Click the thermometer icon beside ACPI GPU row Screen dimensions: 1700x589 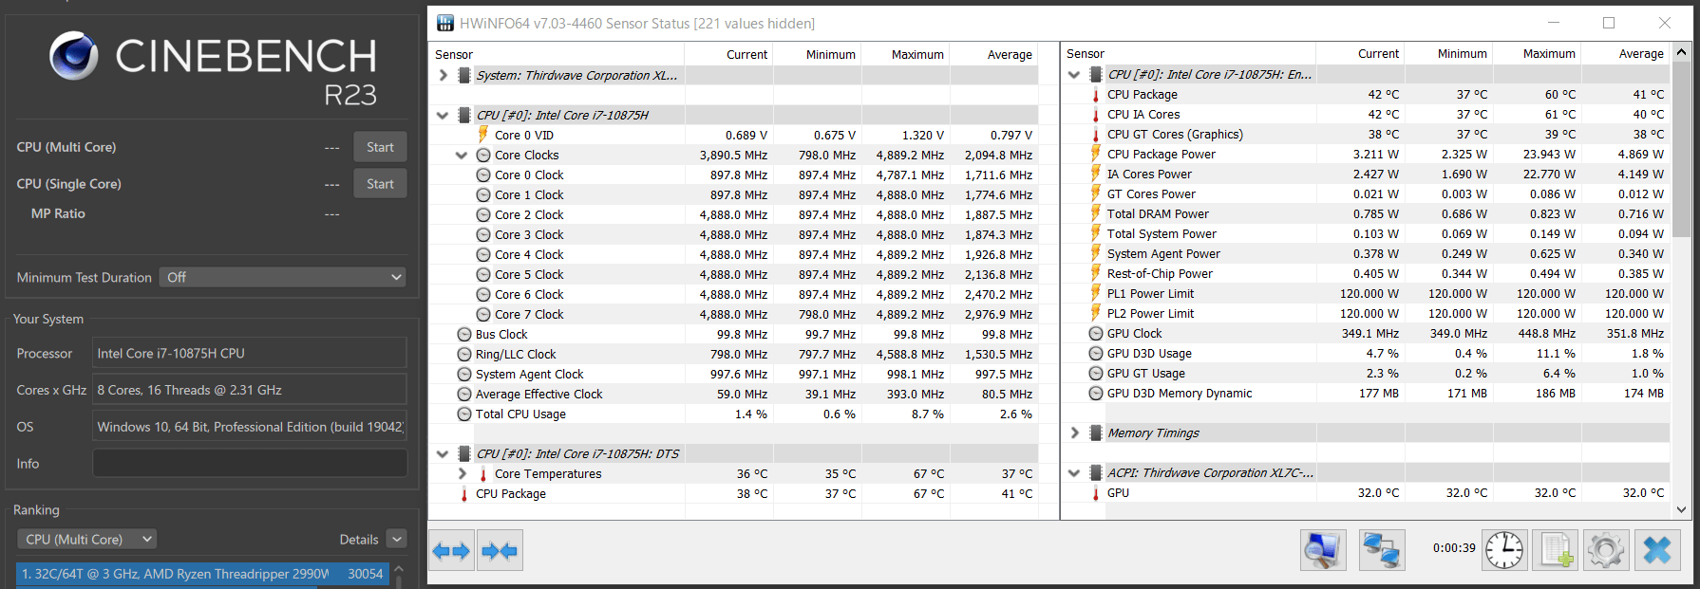1096,493
